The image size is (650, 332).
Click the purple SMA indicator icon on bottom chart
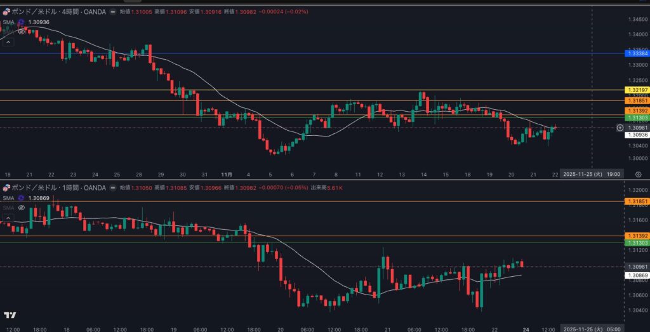pos(21,197)
